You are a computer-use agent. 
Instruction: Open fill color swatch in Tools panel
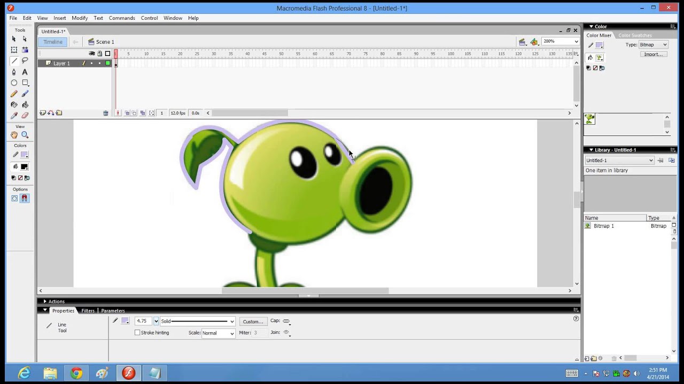point(24,167)
